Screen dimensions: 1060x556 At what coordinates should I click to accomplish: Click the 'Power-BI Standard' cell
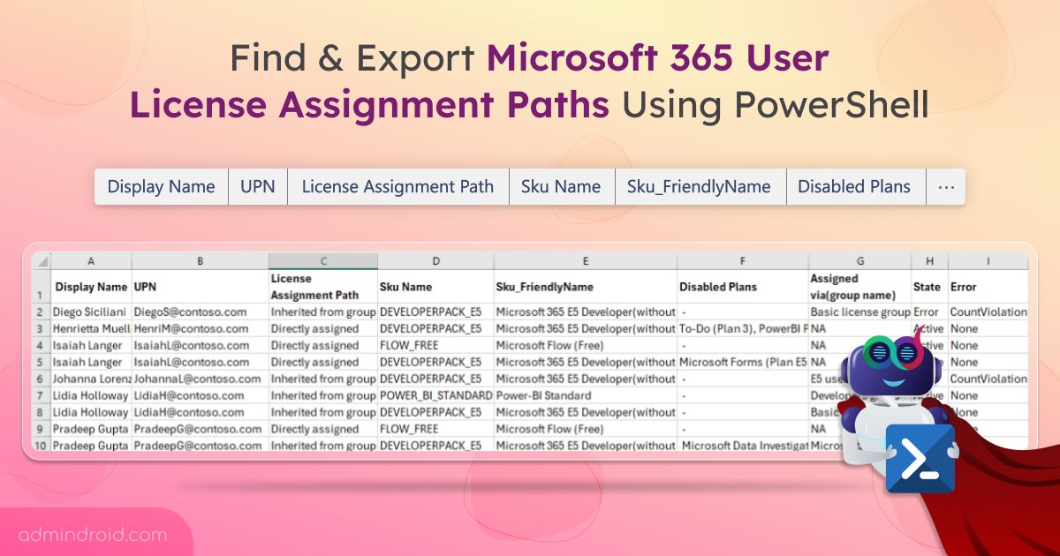pos(586,395)
